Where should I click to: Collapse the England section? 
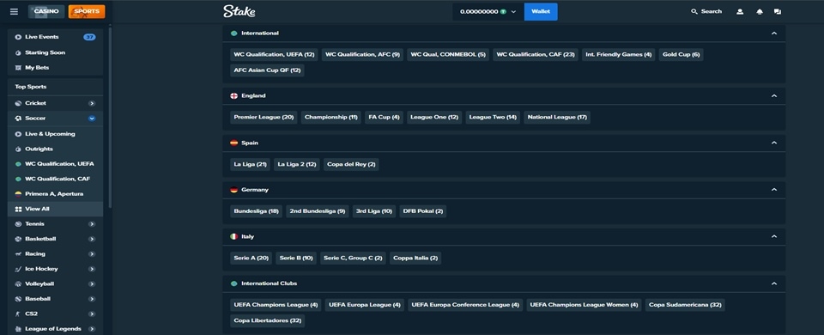click(x=774, y=95)
